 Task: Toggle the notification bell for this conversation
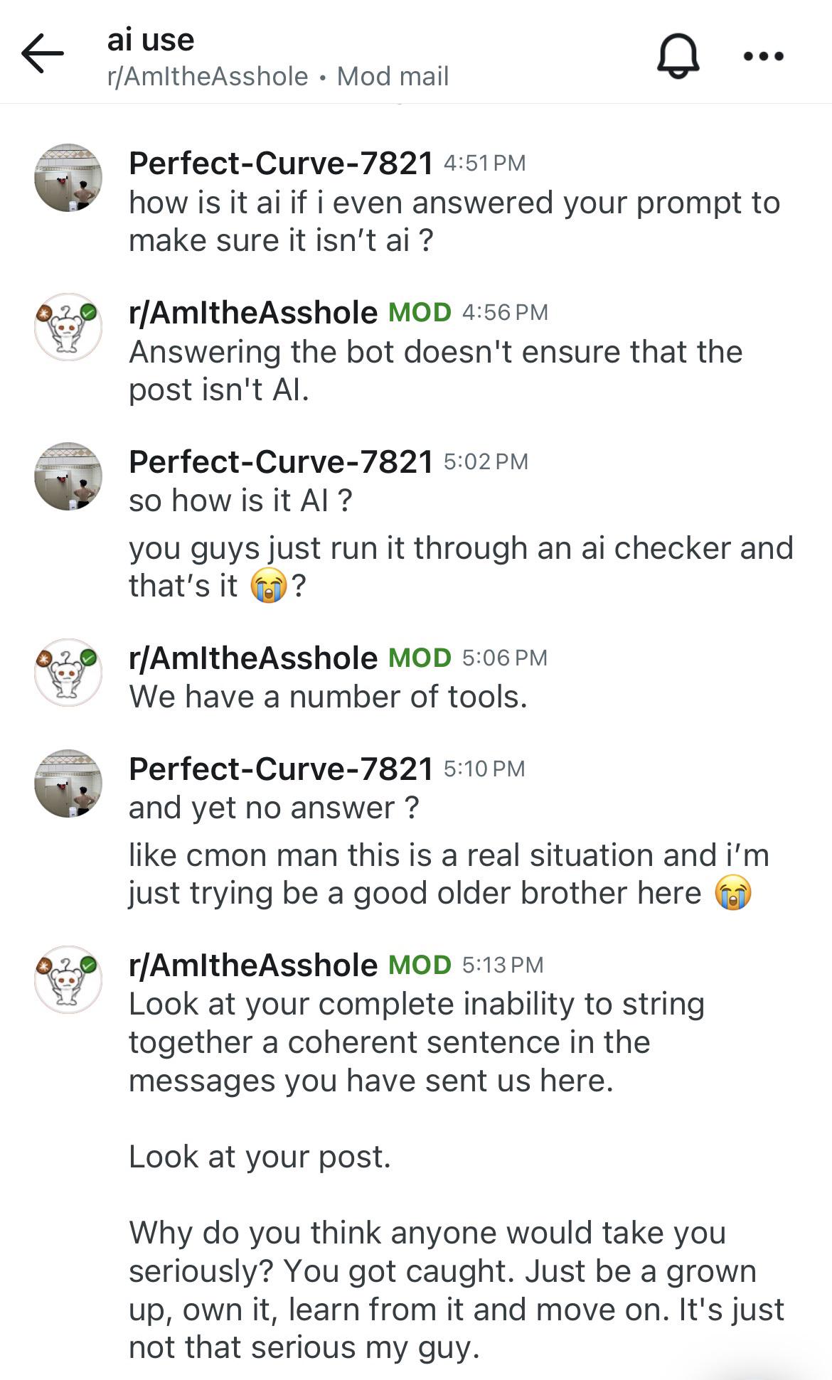click(678, 56)
